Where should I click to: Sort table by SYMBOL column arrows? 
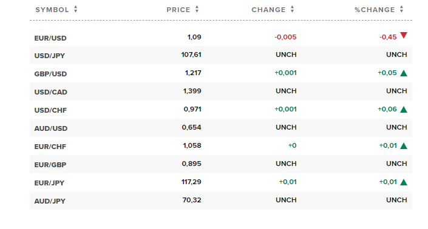pos(76,9)
